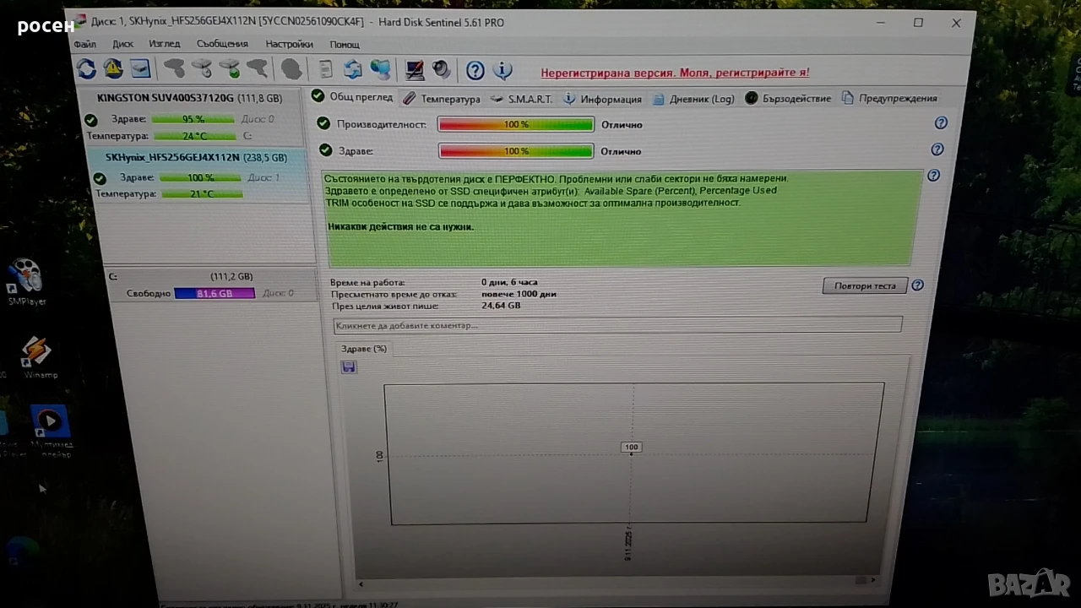The image size is (1081, 608).
Task: Open the Настройки menu
Action: (290, 44)
